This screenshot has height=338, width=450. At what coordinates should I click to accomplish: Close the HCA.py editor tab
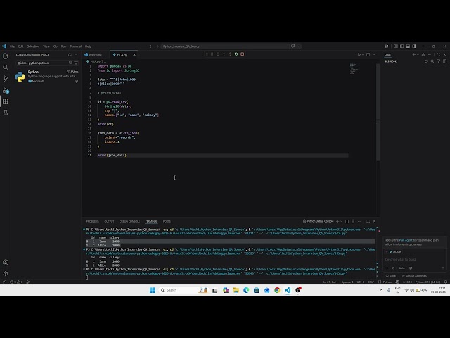click(134, 55)
